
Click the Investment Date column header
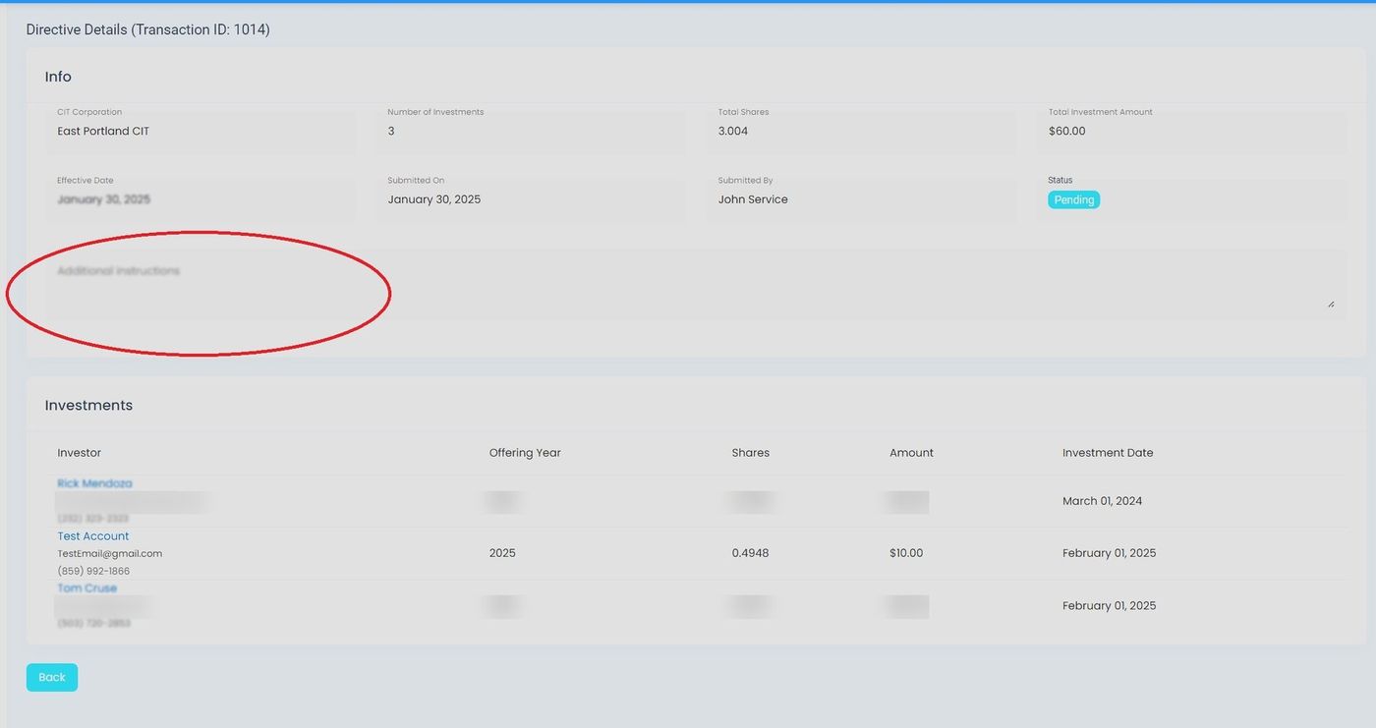(x=1108, y=453)
